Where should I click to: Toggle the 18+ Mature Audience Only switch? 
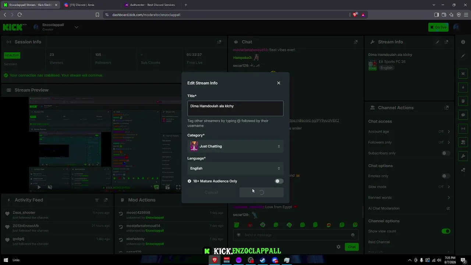pos(279,181)
